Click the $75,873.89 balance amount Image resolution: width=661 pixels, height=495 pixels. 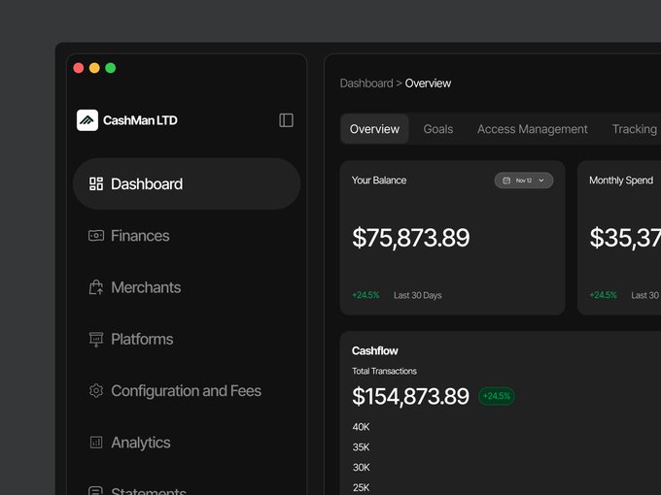pos(410,238)
